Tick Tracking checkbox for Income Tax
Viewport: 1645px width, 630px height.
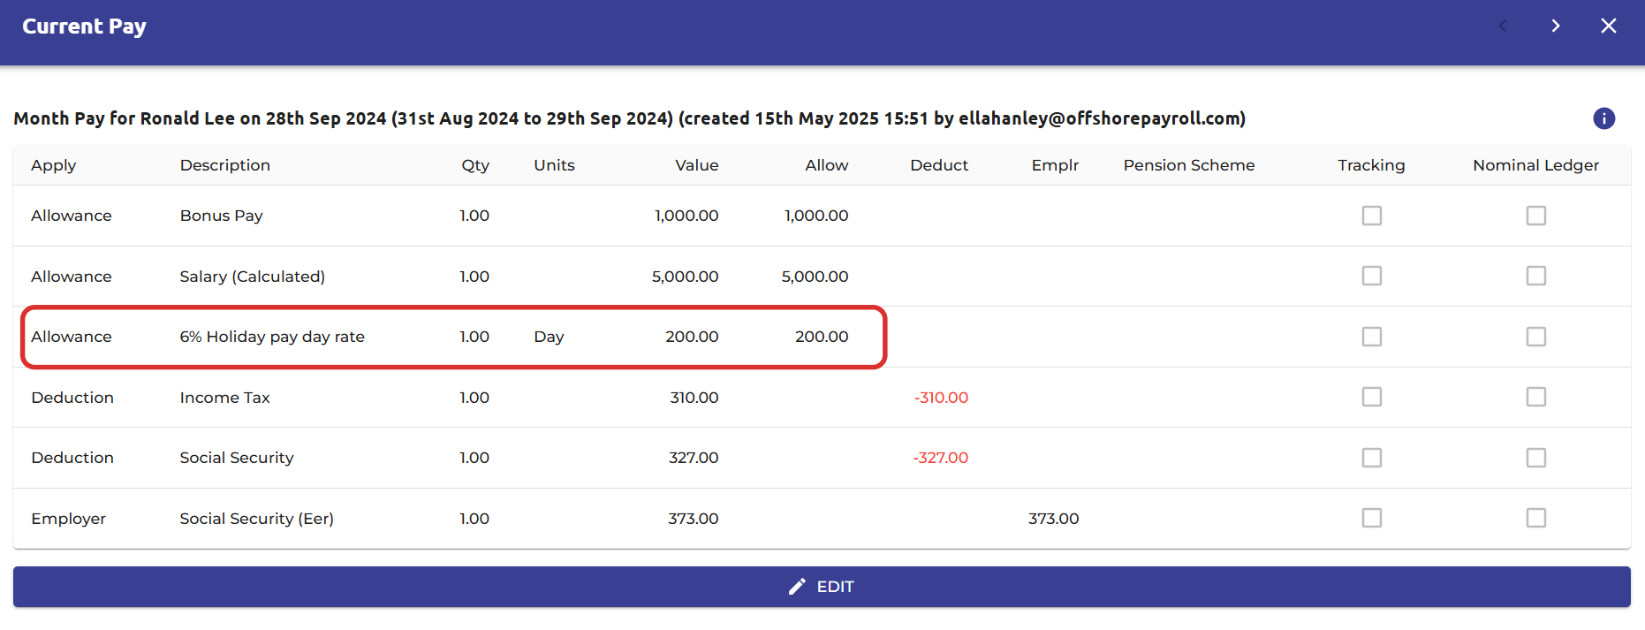[x=1371, y=397]
